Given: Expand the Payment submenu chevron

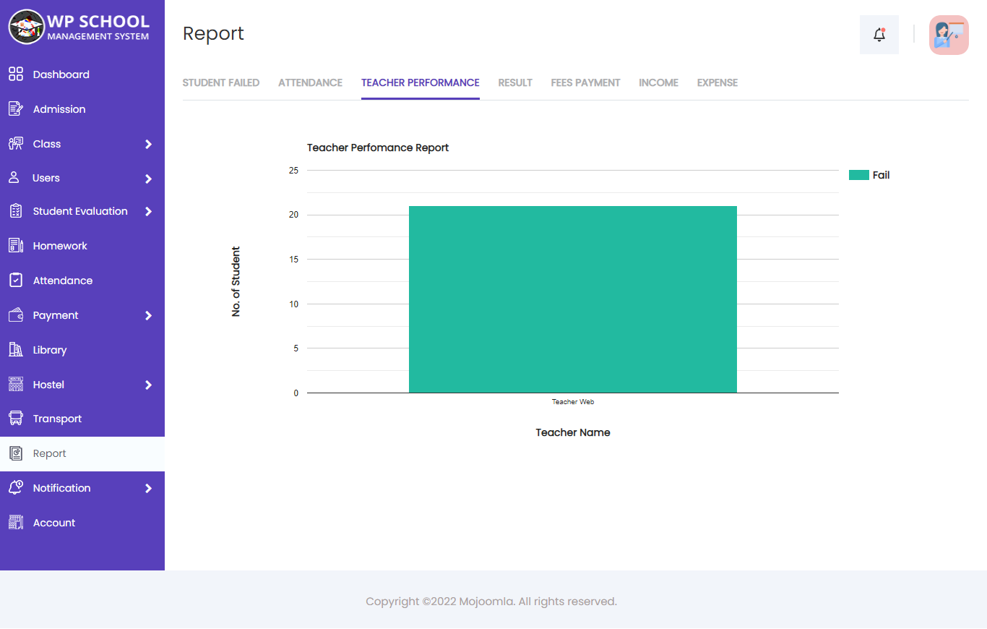Looking at the screenshot, I should pos(148,315).
